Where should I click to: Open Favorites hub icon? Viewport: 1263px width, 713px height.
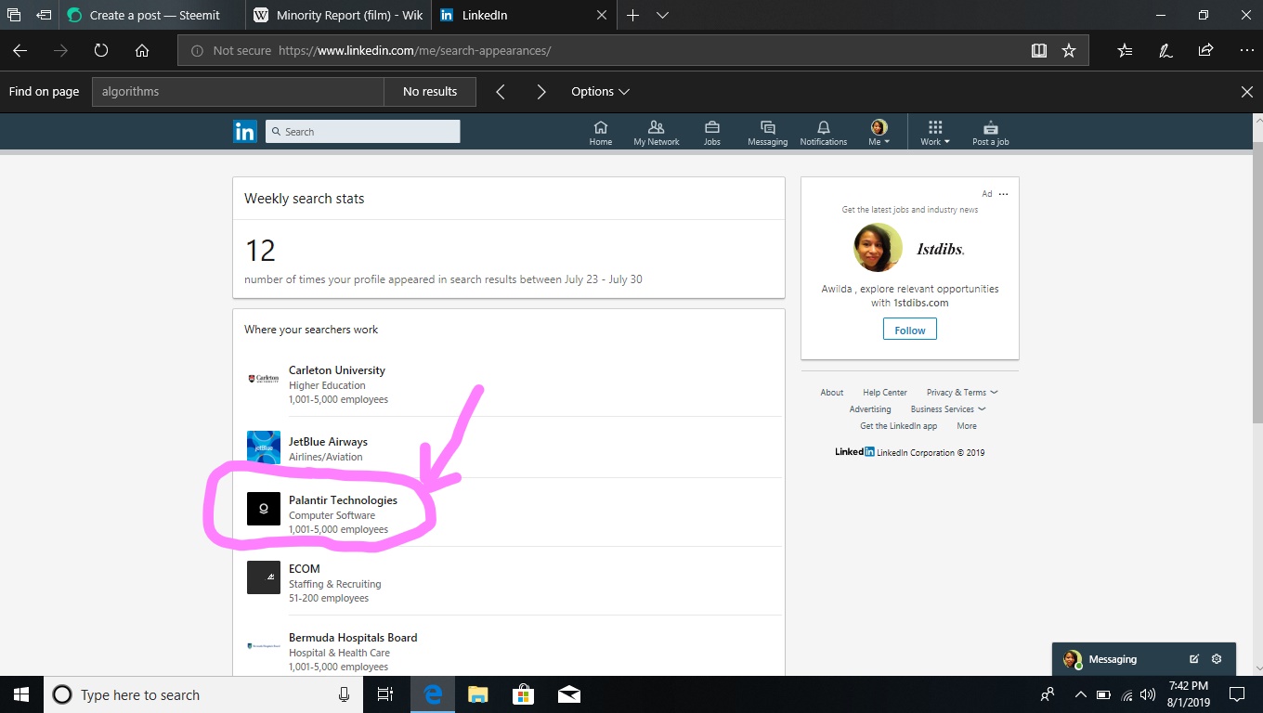coord(1125,50)
